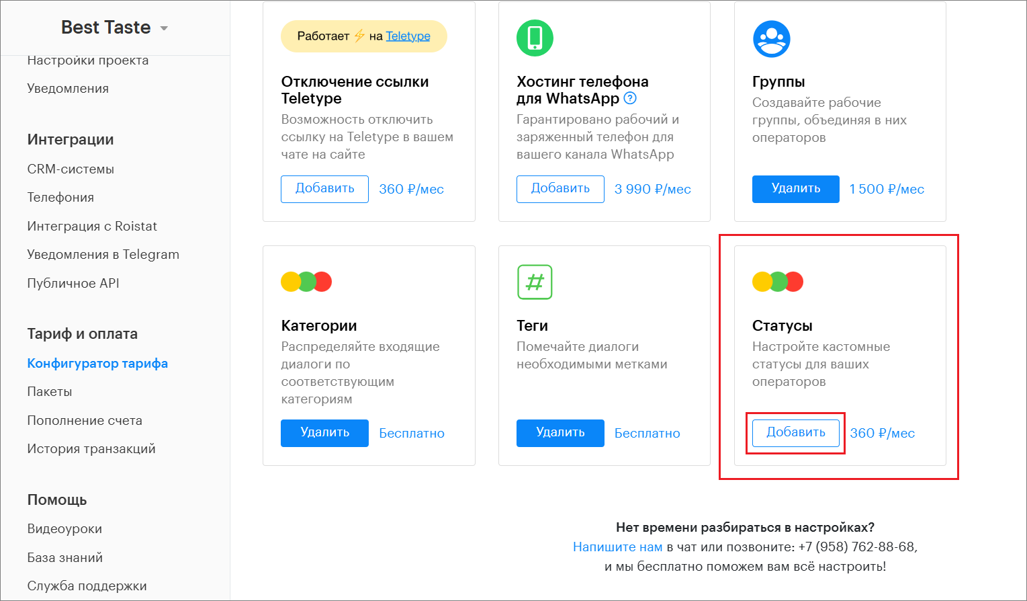Open История транзакций page
The height and width of the screenshot is (601, 1027).
91,449
